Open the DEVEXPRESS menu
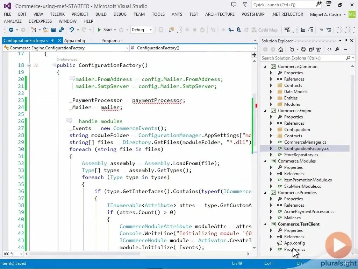 coord(40,21)
